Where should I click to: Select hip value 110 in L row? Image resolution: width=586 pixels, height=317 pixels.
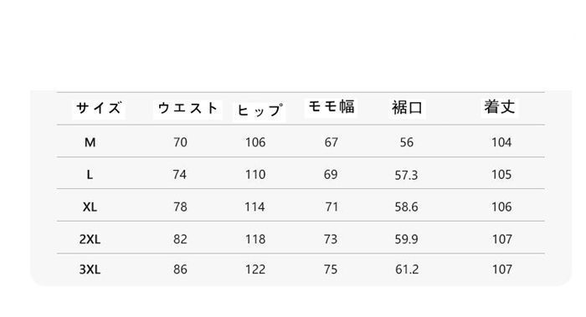(255, 174)
